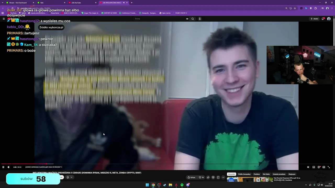Open the on-screen keyboard icon in the search field

pos(187,19)
